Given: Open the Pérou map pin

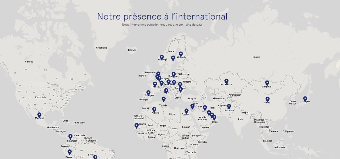Looking at the screenshot, I should point(70,152).
